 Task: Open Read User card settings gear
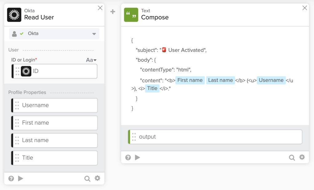(x=97, y=178)
